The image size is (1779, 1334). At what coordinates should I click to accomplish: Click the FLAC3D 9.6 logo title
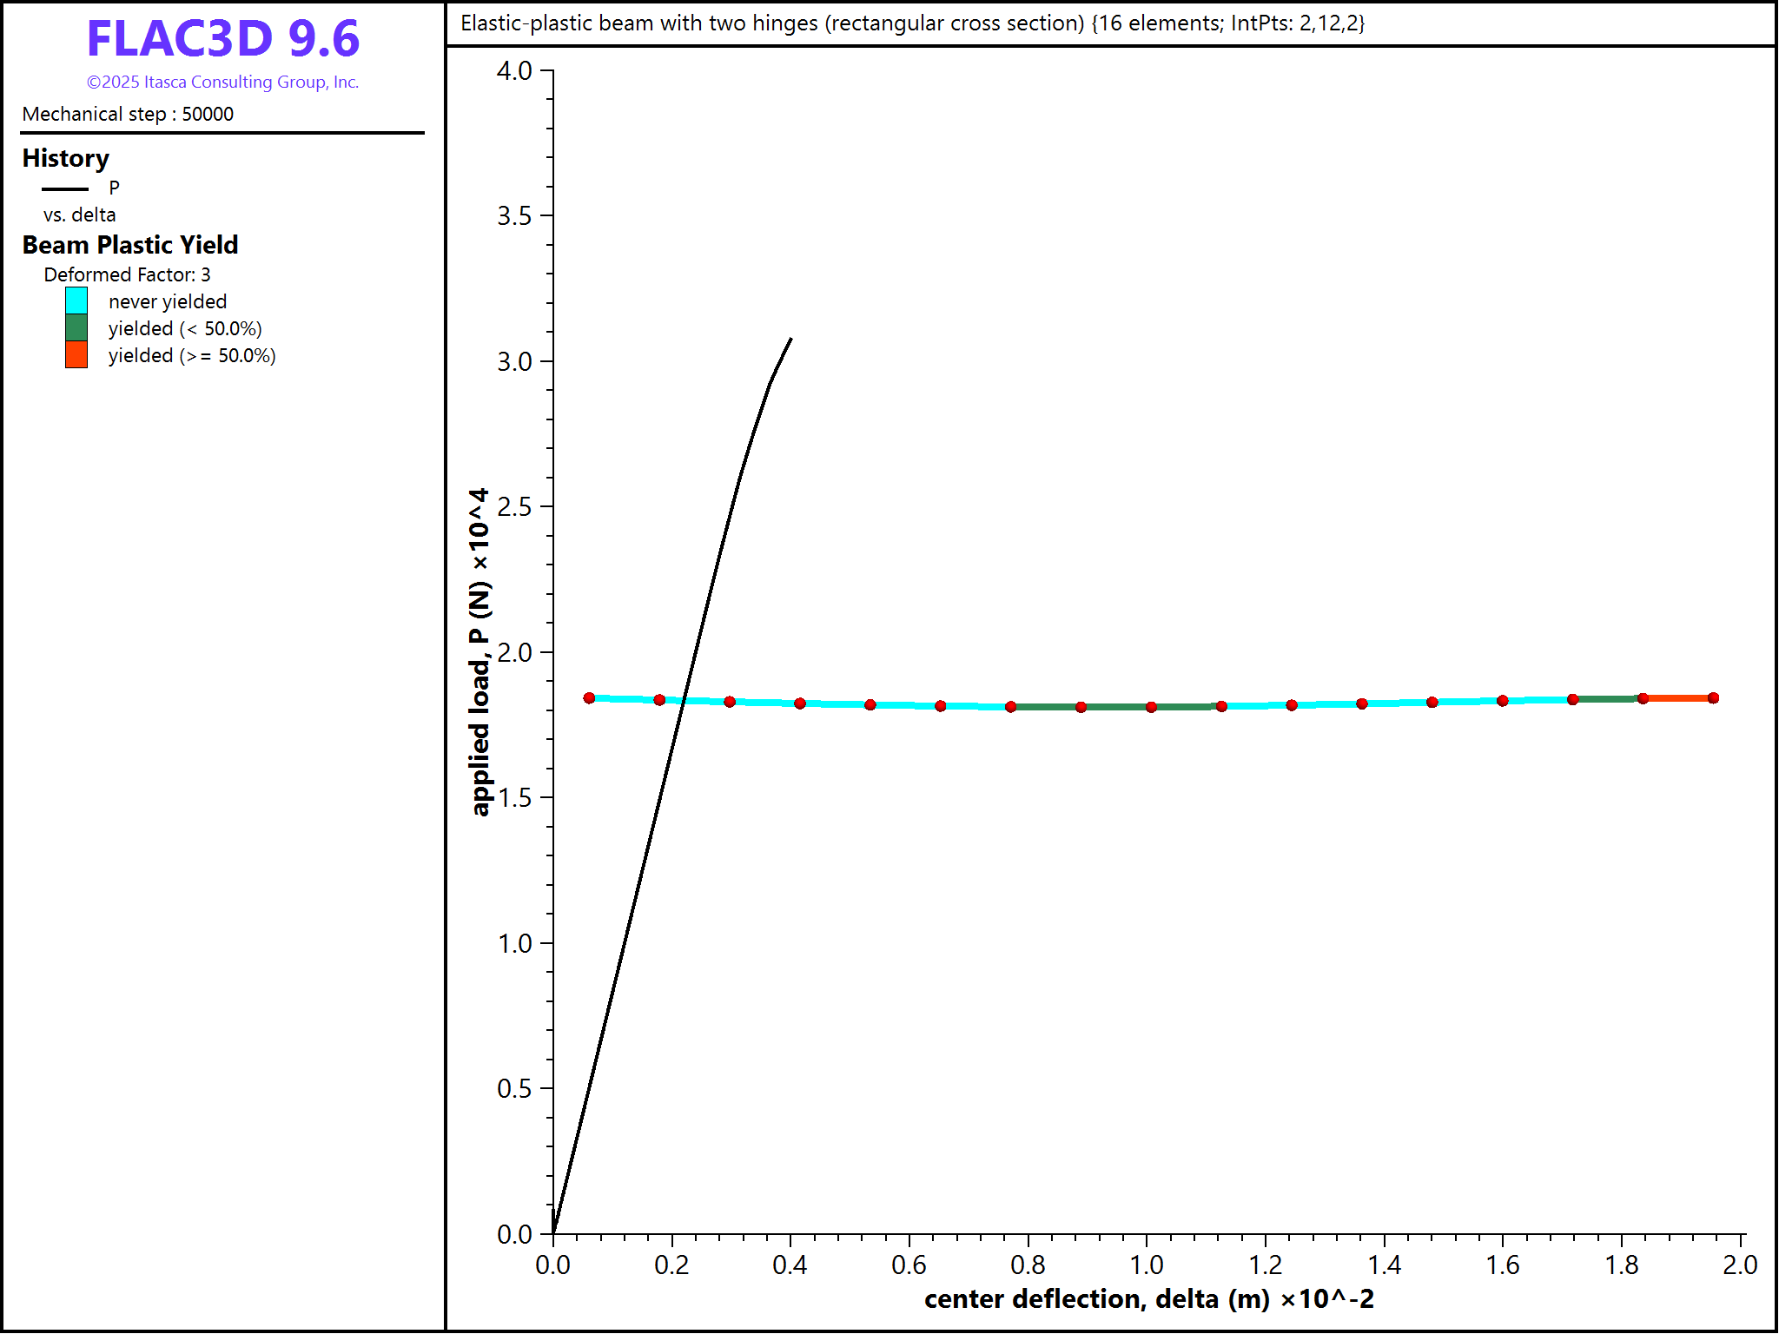[222, 39]
